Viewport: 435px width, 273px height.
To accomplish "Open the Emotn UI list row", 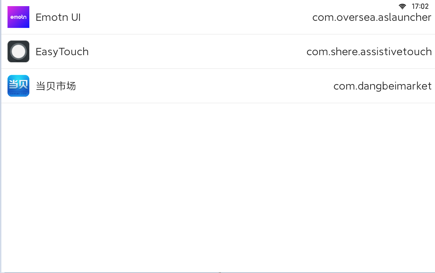I will 218,17.
